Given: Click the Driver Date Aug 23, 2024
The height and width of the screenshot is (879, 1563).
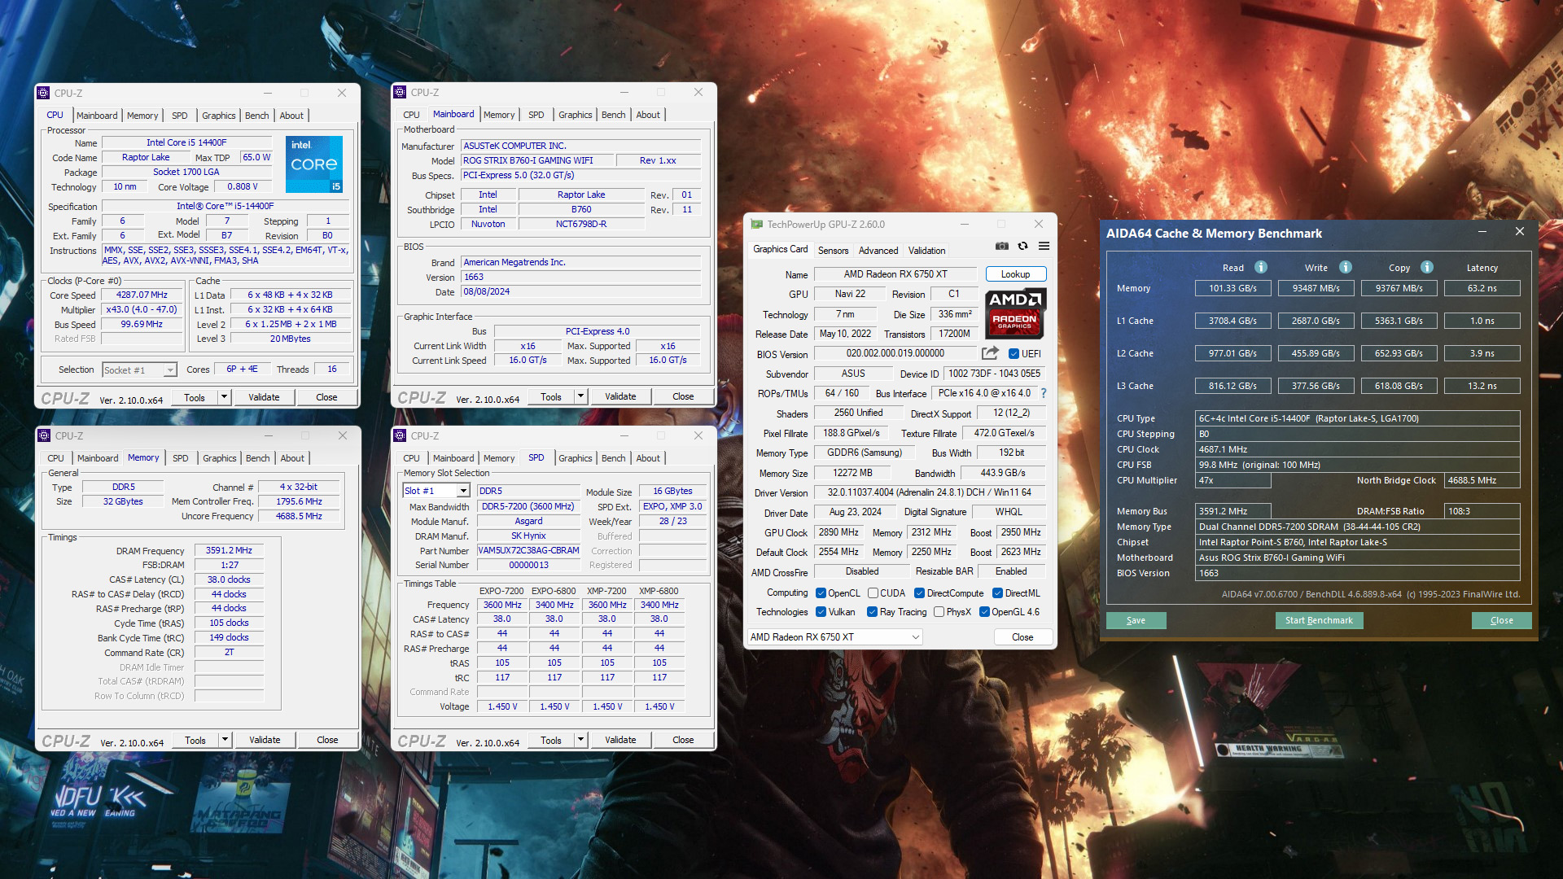Looking at the screenshot, I should (855, 512).
